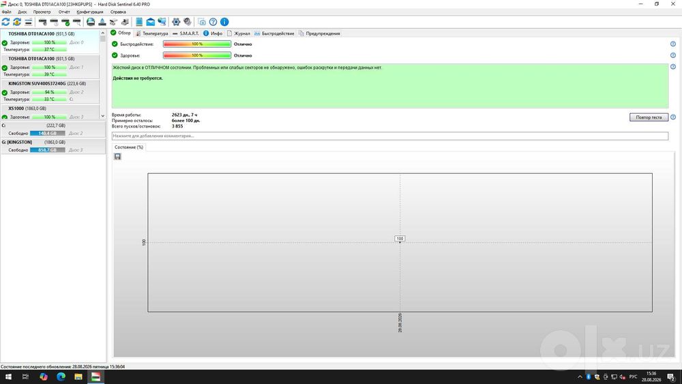Click the disk with magnifier toolbar icon
682x384 pixels.
coord(76,22)
